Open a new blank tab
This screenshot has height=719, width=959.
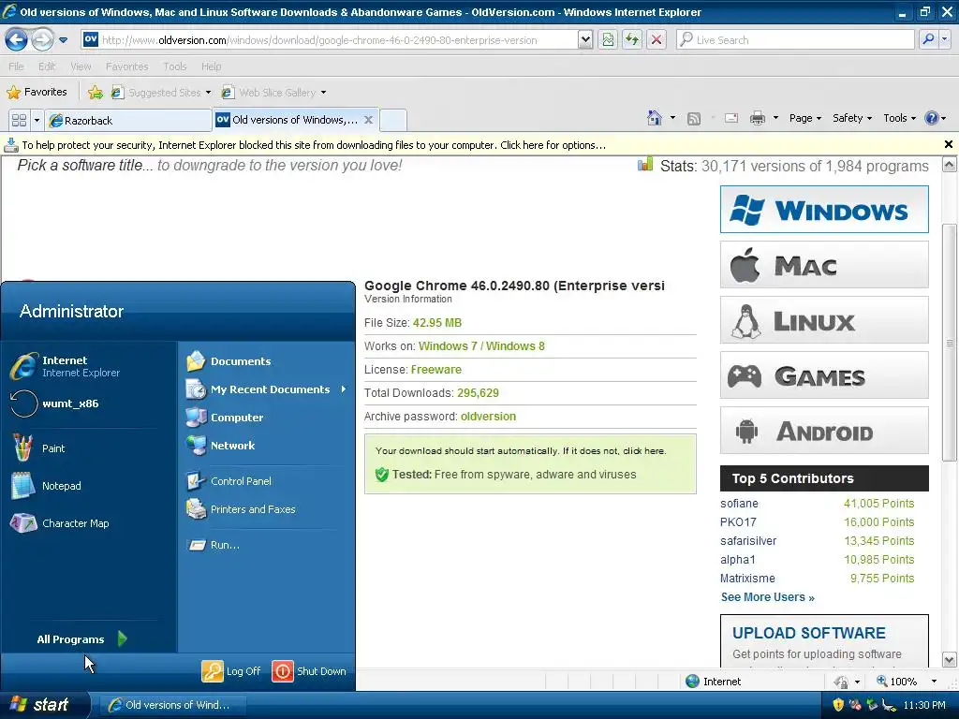click(x=393, y=121)
